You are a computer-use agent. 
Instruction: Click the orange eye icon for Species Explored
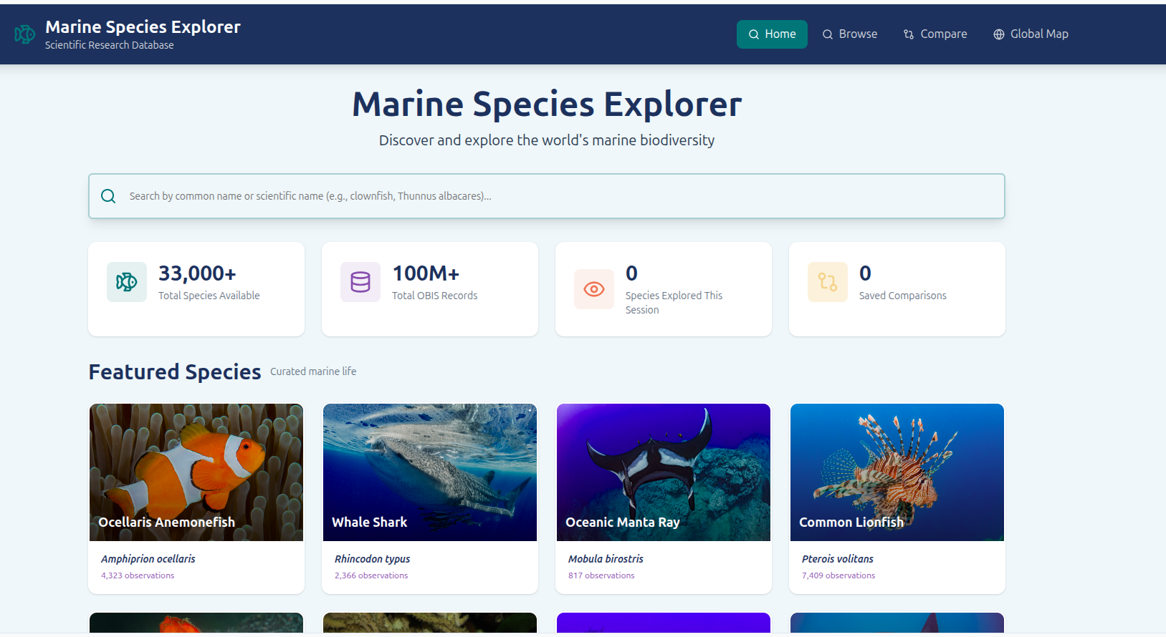(x=594, y=289)
